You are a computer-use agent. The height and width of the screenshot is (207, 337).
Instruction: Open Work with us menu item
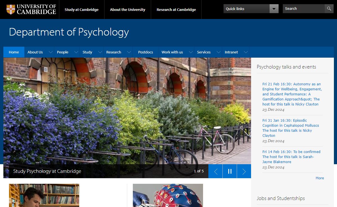[x=172, y=52]
